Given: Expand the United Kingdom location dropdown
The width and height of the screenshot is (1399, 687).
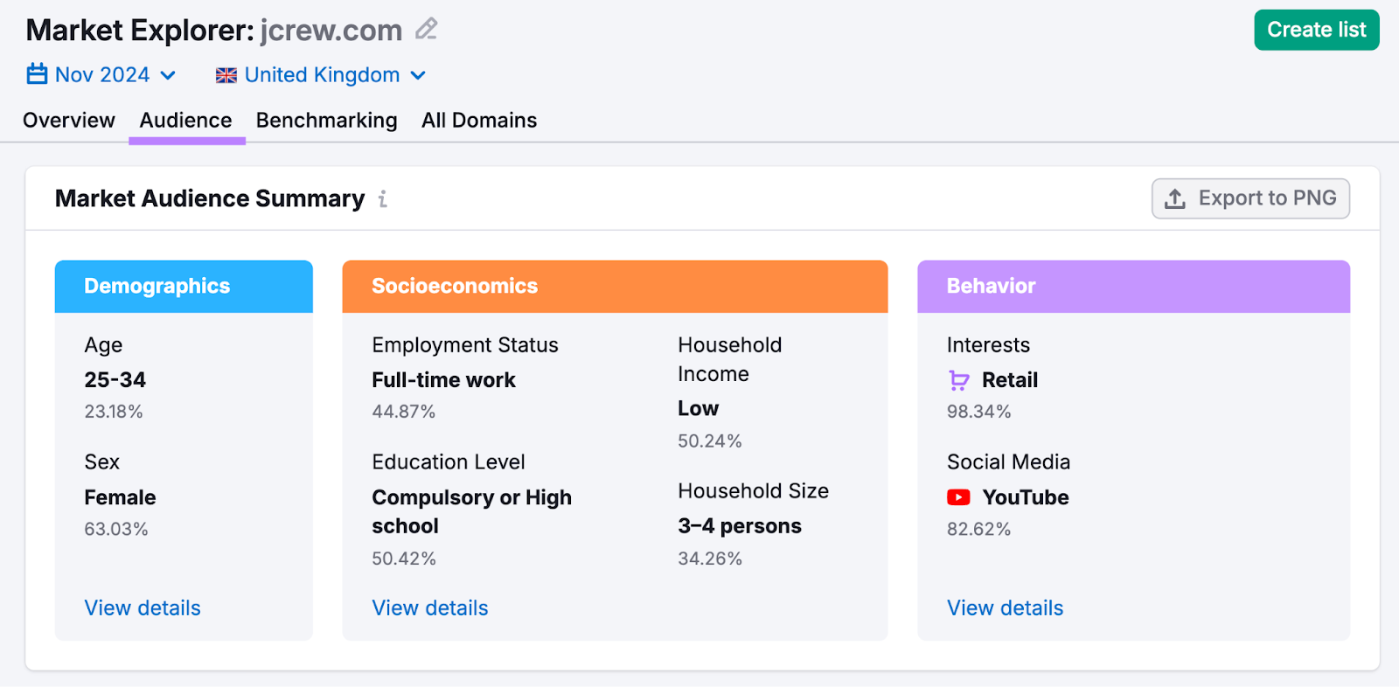Looking at the screenshot, I should tap(321, 74).
